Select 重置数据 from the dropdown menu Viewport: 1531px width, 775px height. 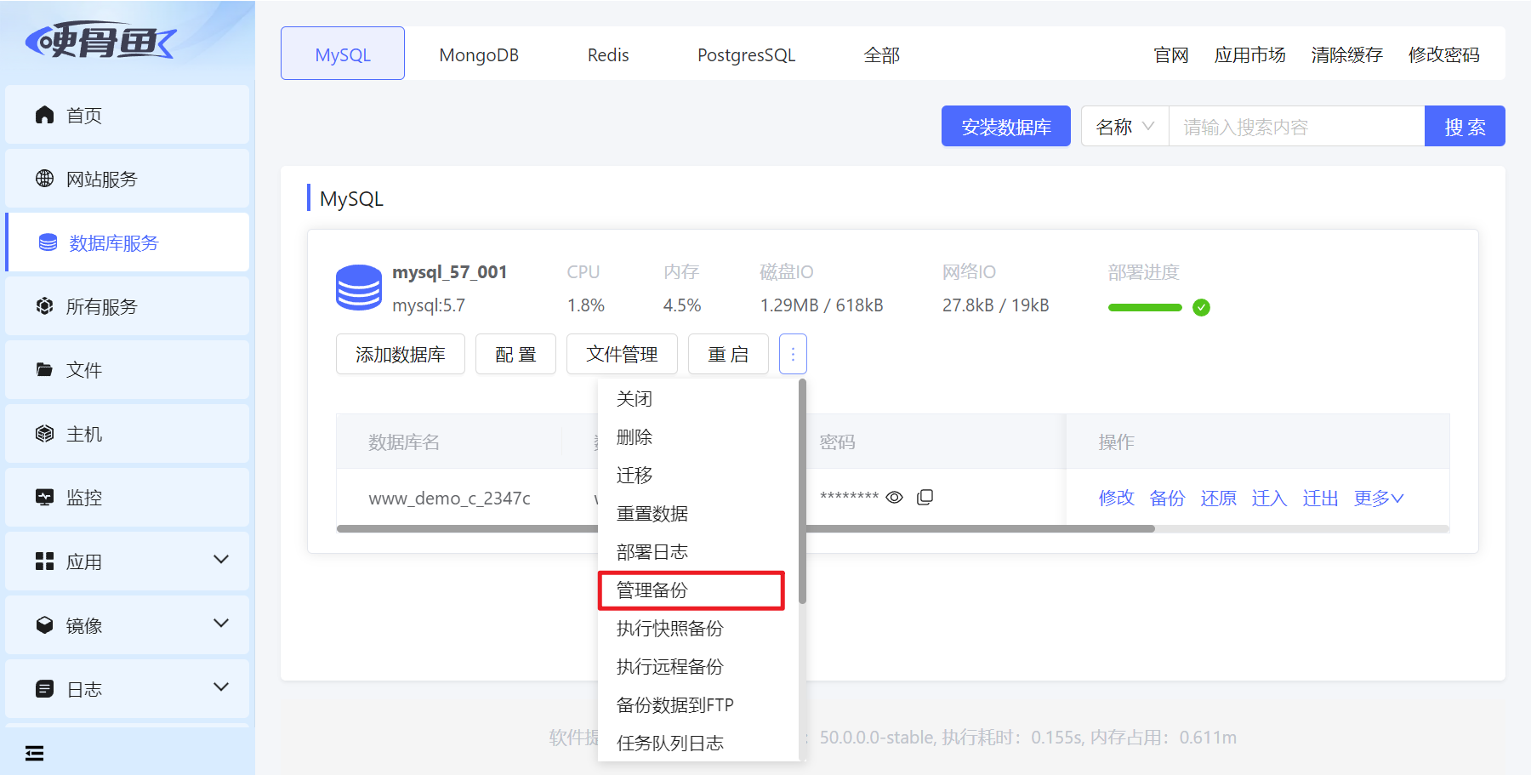point(697,514)
